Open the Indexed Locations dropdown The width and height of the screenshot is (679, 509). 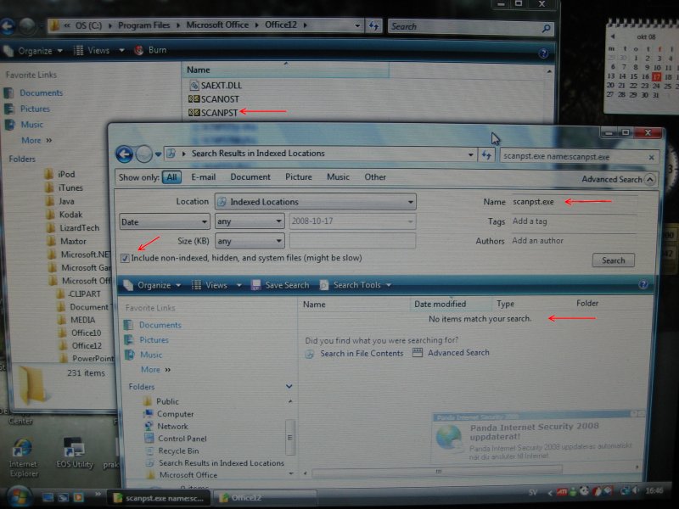tap(315, 202)
